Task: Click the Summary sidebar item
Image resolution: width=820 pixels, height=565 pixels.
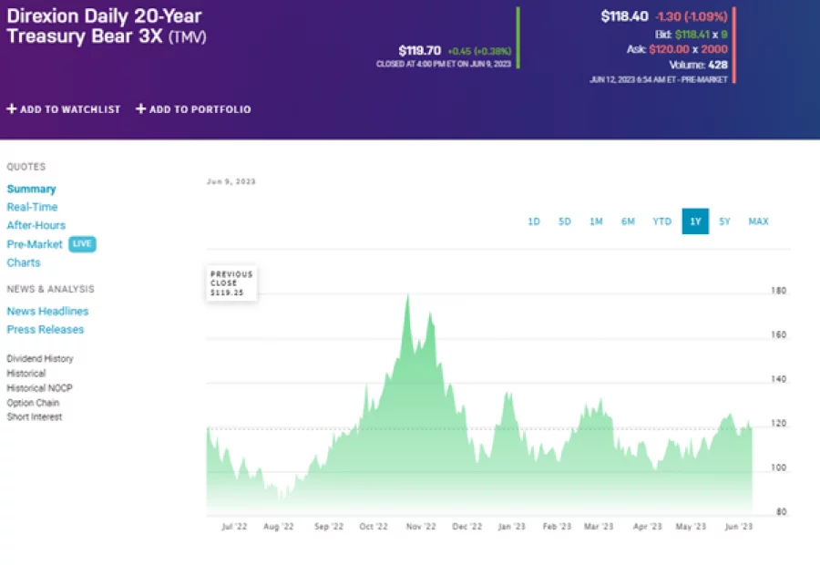Action: 31,189
